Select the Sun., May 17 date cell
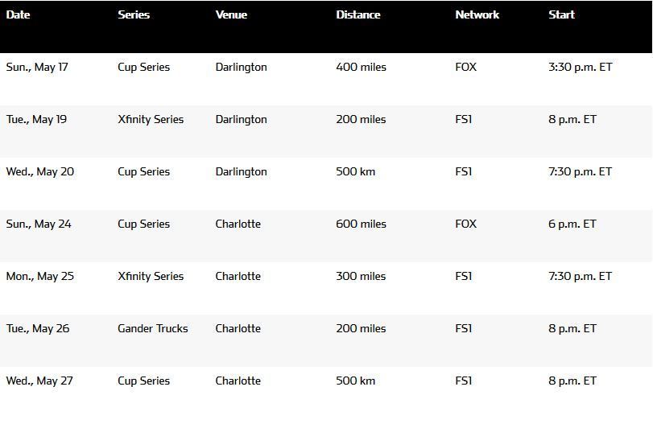Image resolution: width=653 pixels, height=428 pixels. pos(37,67)
